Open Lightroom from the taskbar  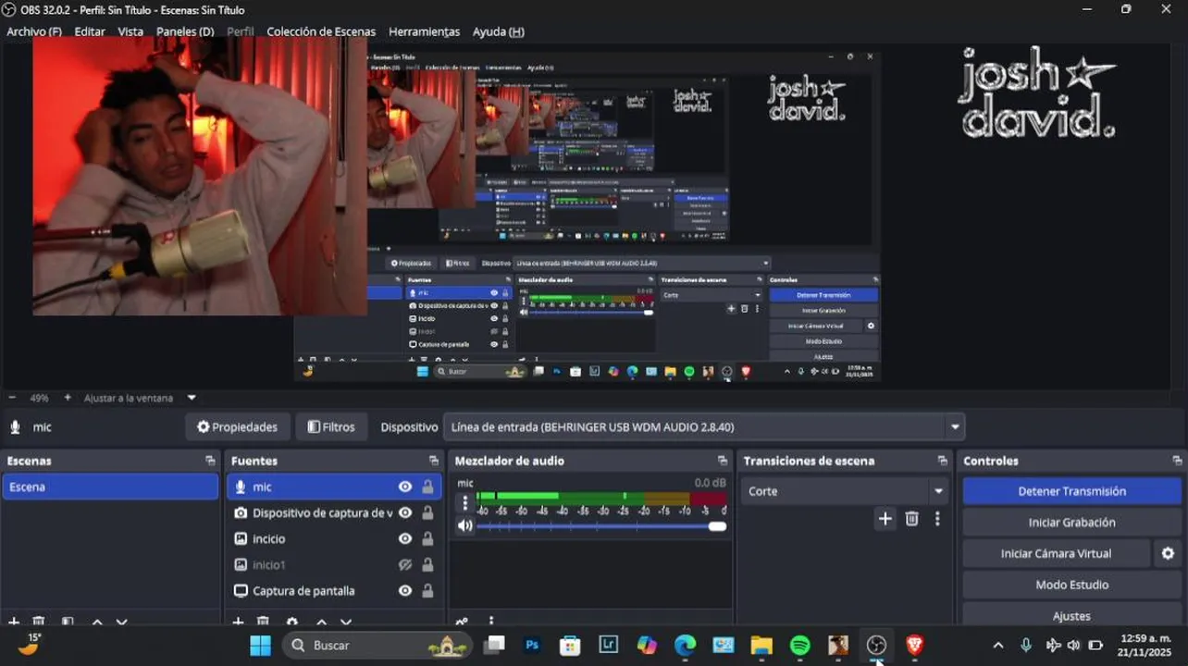[609, 645]
